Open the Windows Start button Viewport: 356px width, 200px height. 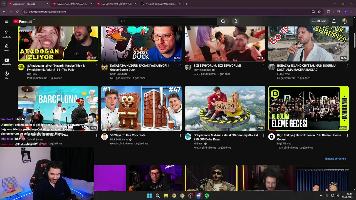click(x=149, y=196)
